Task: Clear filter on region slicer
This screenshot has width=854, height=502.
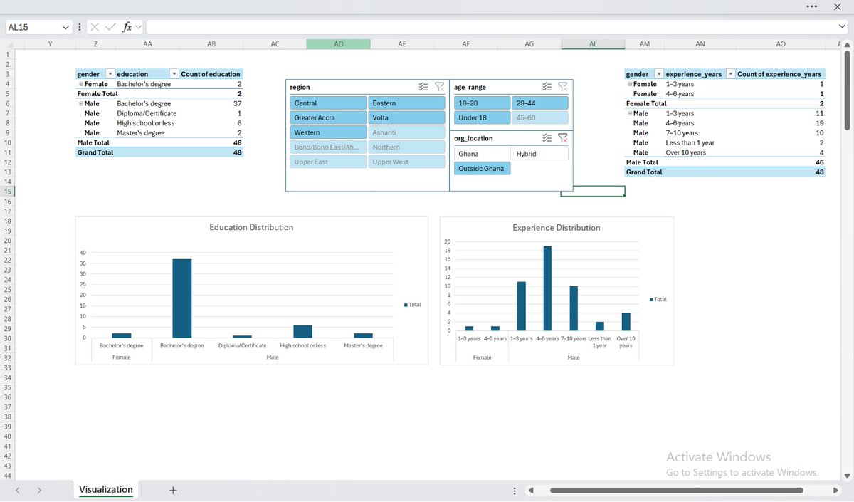Action: pyautogui.click(x=439, y=87)
